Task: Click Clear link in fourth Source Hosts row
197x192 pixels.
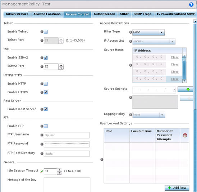Action: (174, 79)
